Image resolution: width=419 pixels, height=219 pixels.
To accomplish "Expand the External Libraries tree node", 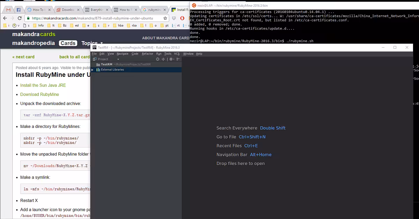I will [93, 70].
